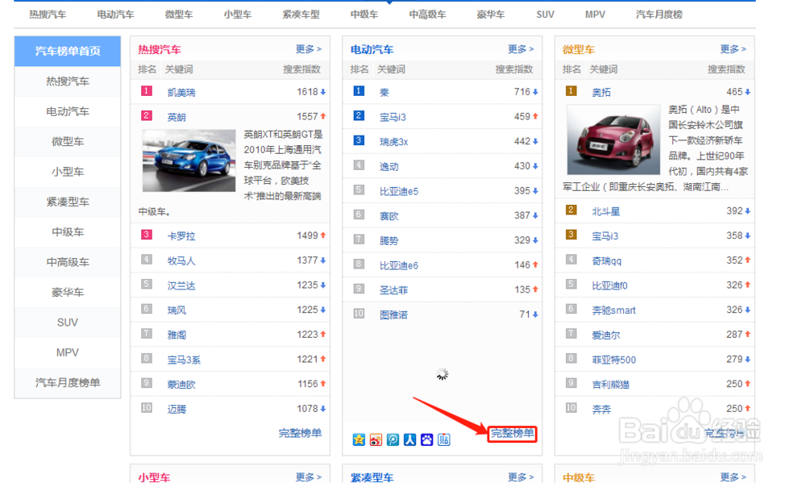Open the 汉兰达 keyword link
The height and width of the screenshot is (483, 806).
(181, 285)
